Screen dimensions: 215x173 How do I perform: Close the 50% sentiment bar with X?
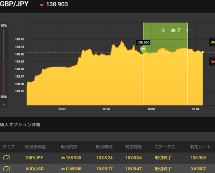(4, 104)
